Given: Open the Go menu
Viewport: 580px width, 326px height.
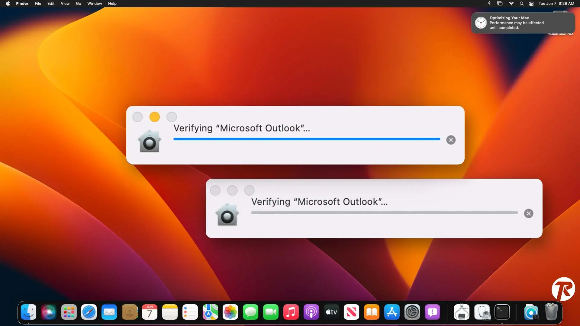Looking at the screenshot, I should 78,3.
